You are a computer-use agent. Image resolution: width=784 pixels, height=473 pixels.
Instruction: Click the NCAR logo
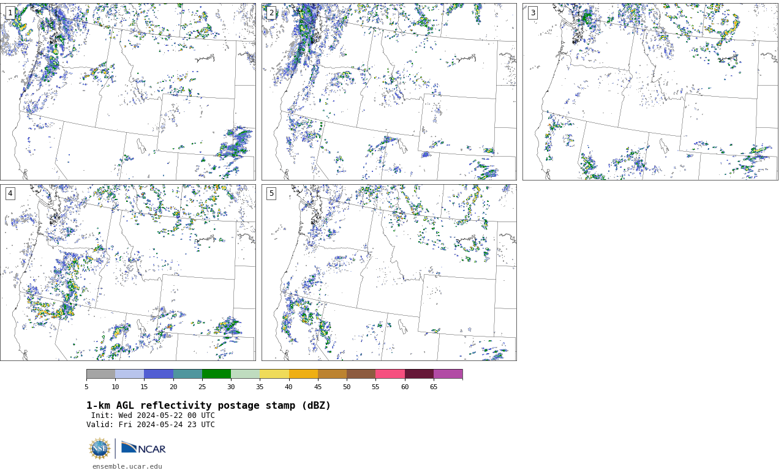click(x=143, y=448)
